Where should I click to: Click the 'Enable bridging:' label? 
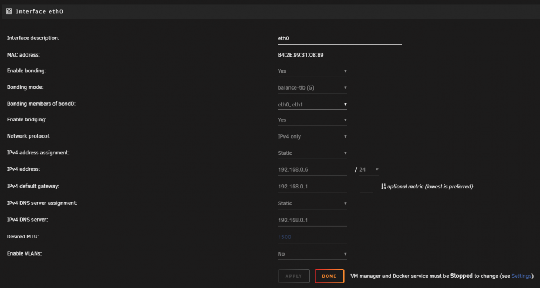pyautogui.click(x=27, y=120)
